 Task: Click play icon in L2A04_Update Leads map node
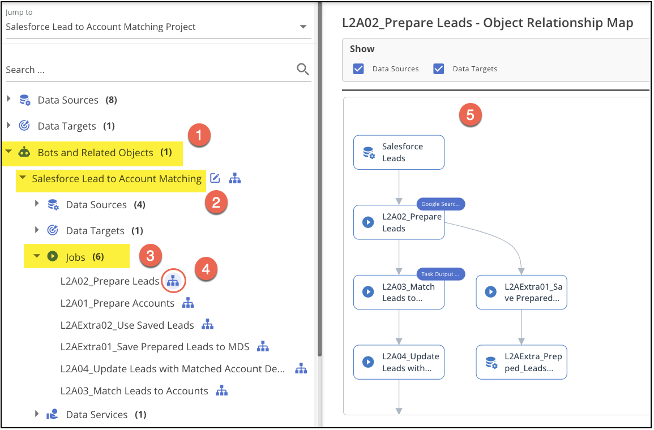[368, 362]
